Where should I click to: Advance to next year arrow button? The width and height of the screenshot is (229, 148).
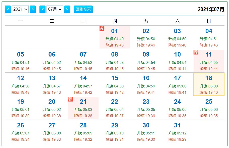pyautogui.click(x=33, y=9)
